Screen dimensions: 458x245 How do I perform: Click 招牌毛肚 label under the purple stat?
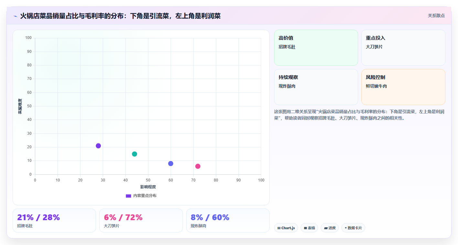tap(25, 226)
